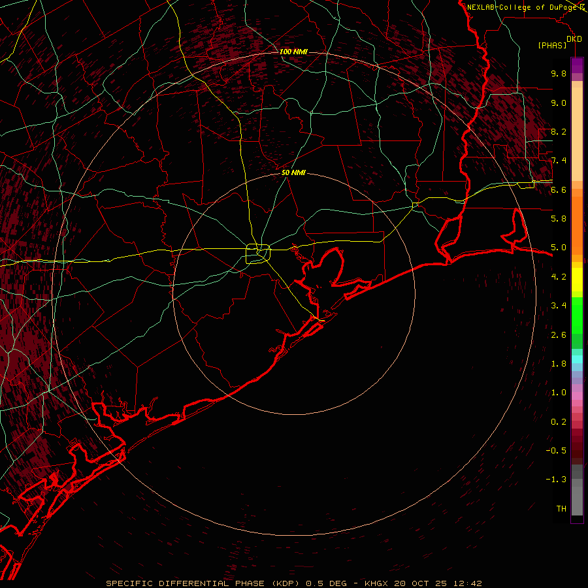Click the 9.8 value on the color scale
This screenshot has height=588, width=588.
(559, 73)
